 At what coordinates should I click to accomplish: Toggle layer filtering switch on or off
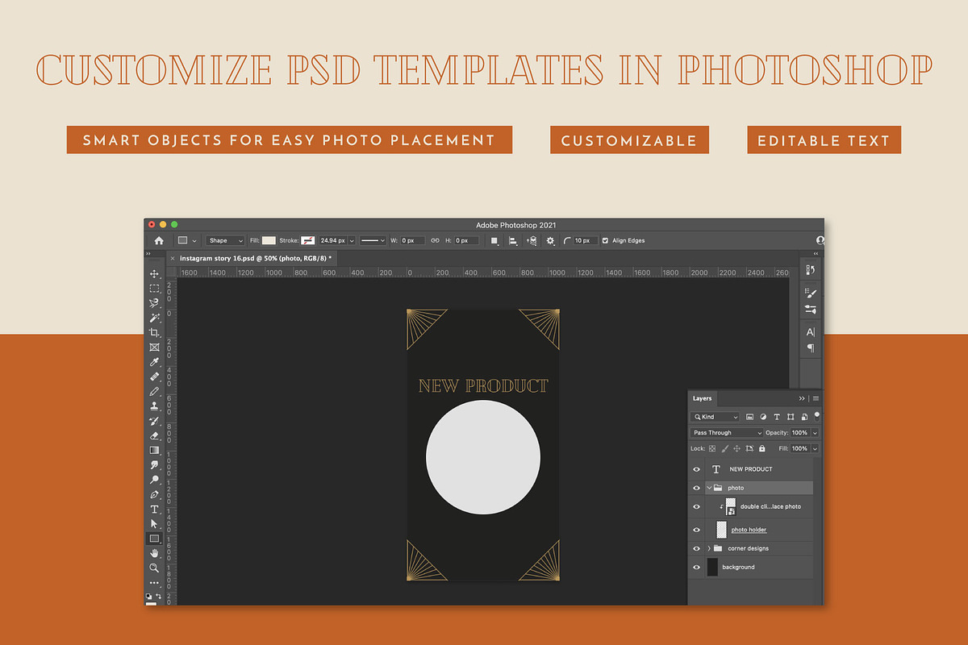816,416
